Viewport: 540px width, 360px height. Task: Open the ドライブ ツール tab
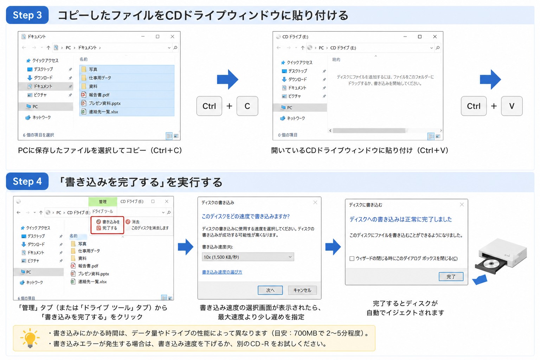(103, 211)
